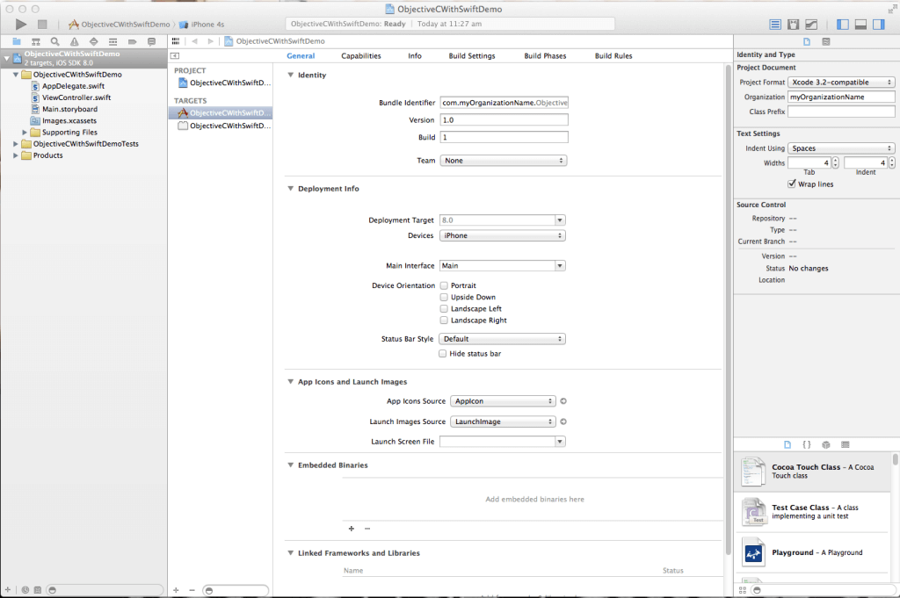Open related items grid menu

pos(176,41)
